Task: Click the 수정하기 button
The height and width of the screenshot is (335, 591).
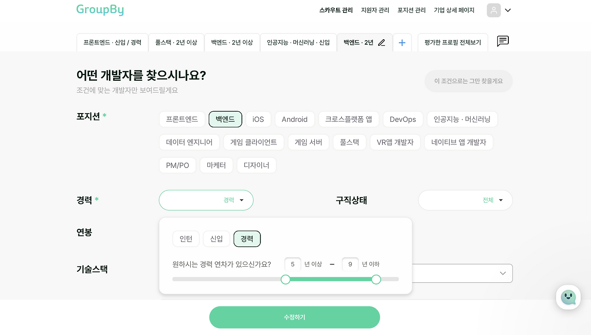Action: coord(294,317)
